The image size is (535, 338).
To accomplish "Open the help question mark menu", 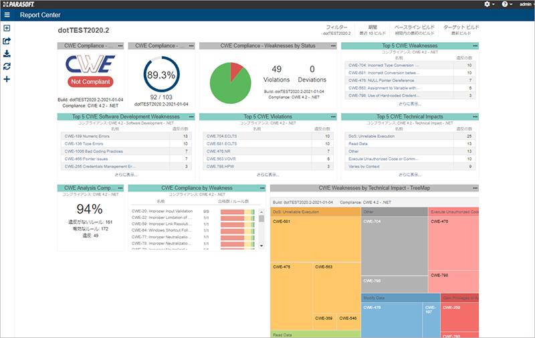I will (x=507, y=4).
